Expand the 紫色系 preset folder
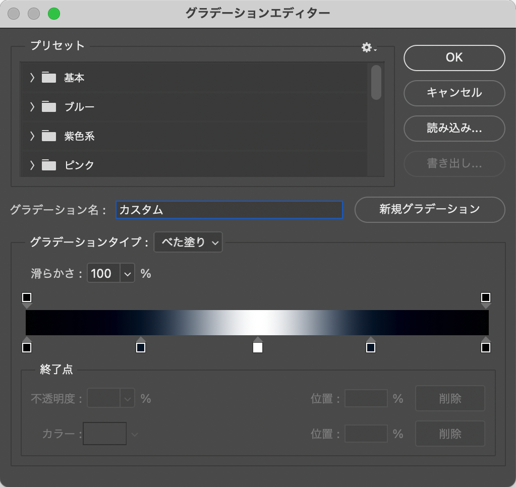 point(32,136)
